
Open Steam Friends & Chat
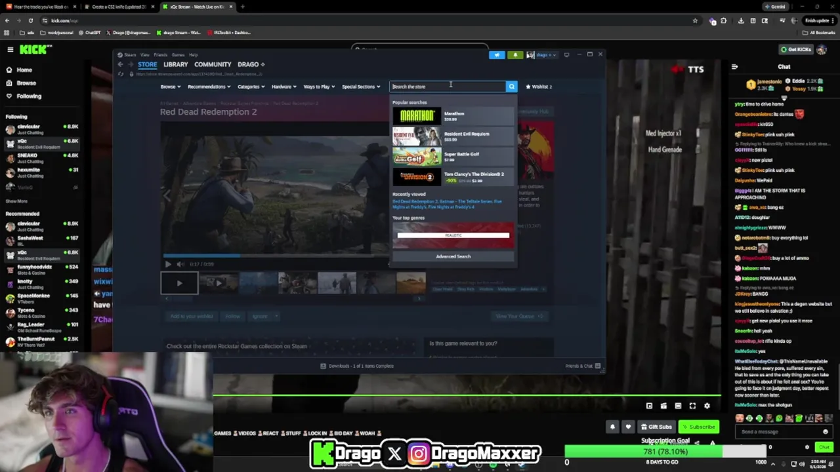[x=582, y=366]
